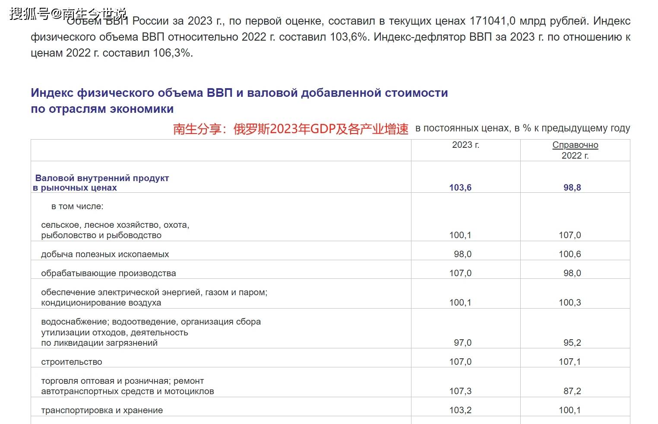
Task: Click the сельское, лесное хозяйство row label
Action: click(115, 230)
